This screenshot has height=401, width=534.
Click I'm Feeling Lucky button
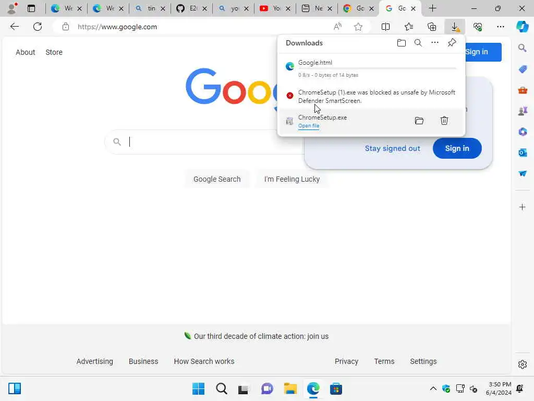coord(292,179)
